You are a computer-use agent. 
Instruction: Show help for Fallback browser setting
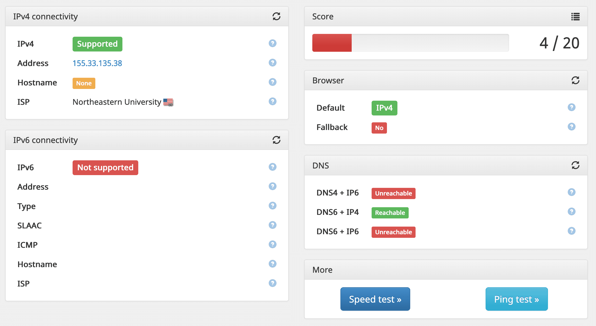click(x=571, y=127)
